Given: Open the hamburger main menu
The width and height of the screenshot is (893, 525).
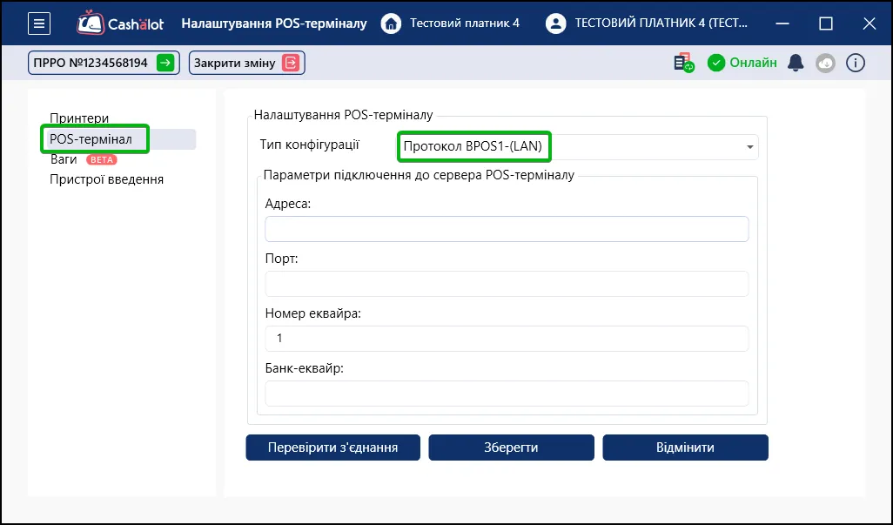Looking at the screenshot, I should (x=38, y=24).
